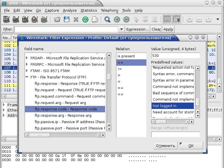Click the Find packet magnifier icon
This screenshot has width=224, height=168.
(x=107, y=19)
